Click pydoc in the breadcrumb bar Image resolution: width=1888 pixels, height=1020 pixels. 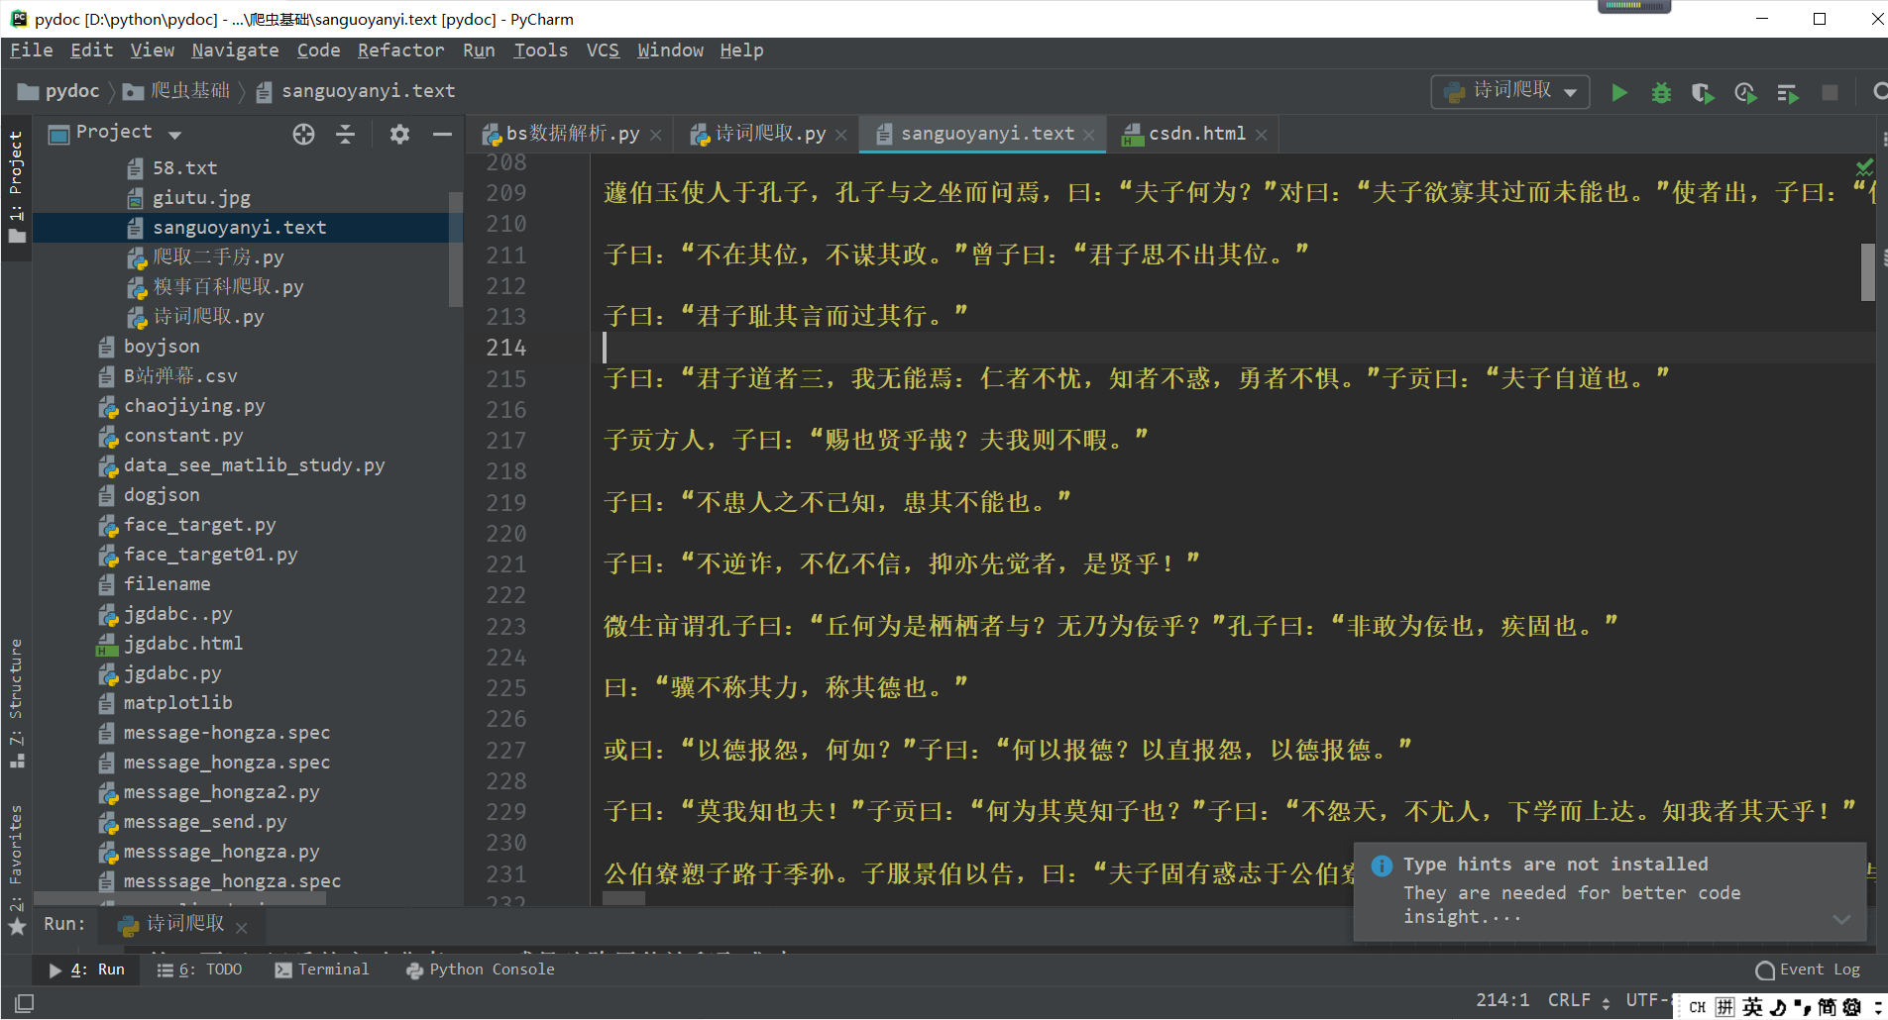tap(59, 91)
